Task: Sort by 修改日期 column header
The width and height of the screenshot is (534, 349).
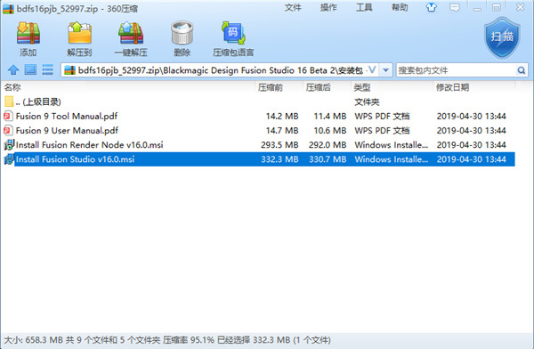Action: point(452,87)
